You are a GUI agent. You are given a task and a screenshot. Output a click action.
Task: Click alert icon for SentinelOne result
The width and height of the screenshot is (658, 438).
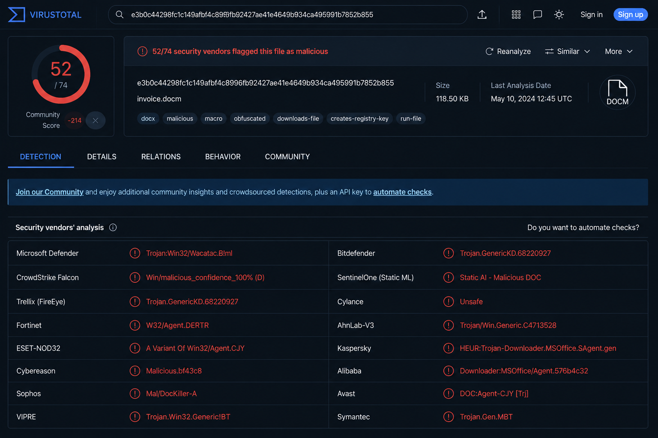coord(449,278)
